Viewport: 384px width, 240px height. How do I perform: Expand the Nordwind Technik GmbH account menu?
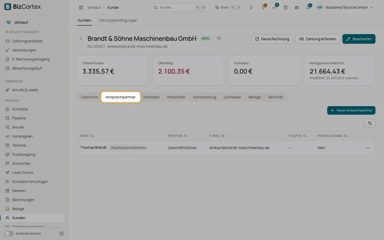pos(345,7)
